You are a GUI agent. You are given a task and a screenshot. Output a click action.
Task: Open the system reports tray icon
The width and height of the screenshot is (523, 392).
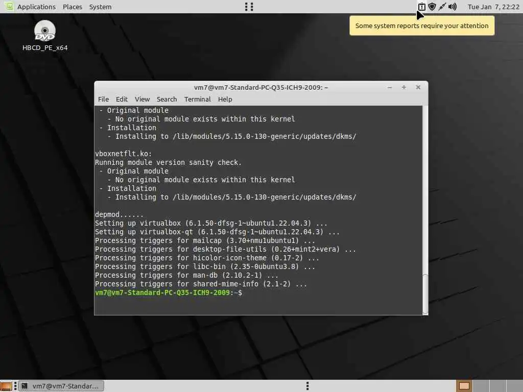point(421,7)
